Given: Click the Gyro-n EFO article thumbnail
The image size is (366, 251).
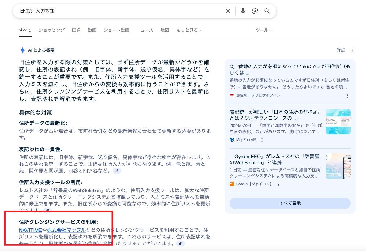Looking at the screenshot, I should click(338, 166).
